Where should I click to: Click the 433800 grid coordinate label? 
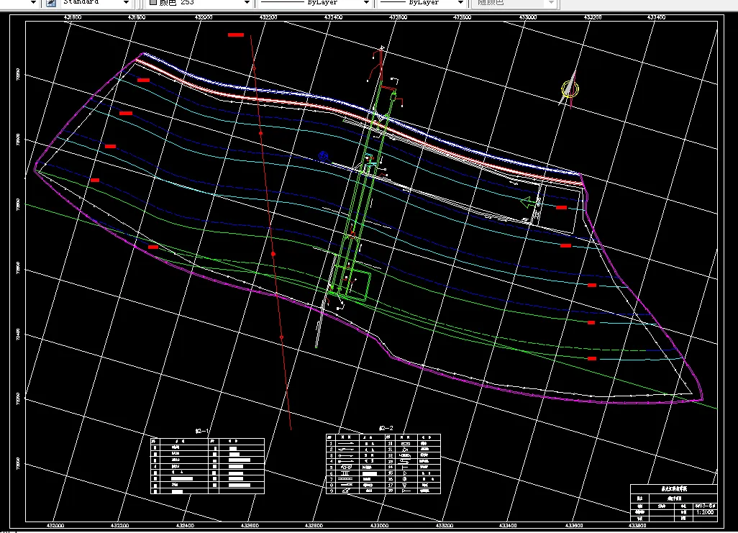[638, 526]
